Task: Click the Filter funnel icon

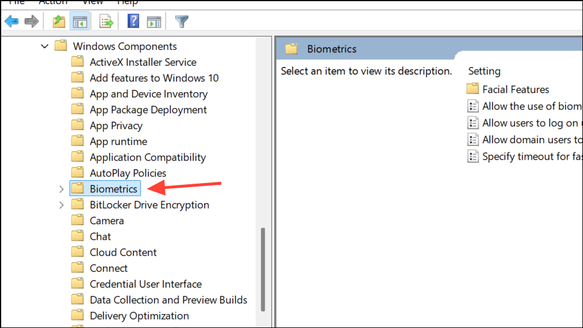Action: click(182, 22)
